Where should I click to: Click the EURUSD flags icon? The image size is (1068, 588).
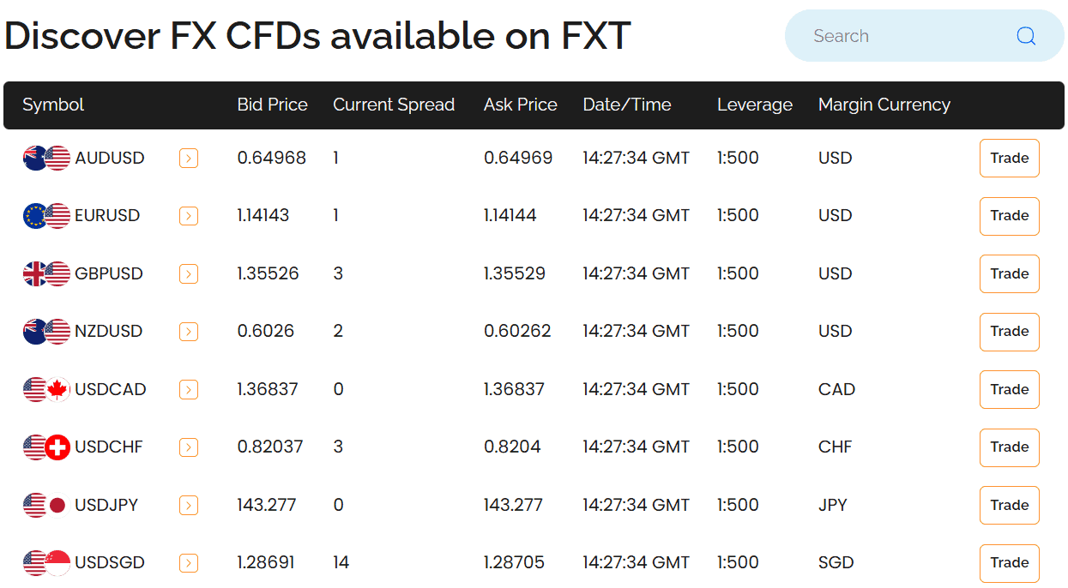[45, 216]
